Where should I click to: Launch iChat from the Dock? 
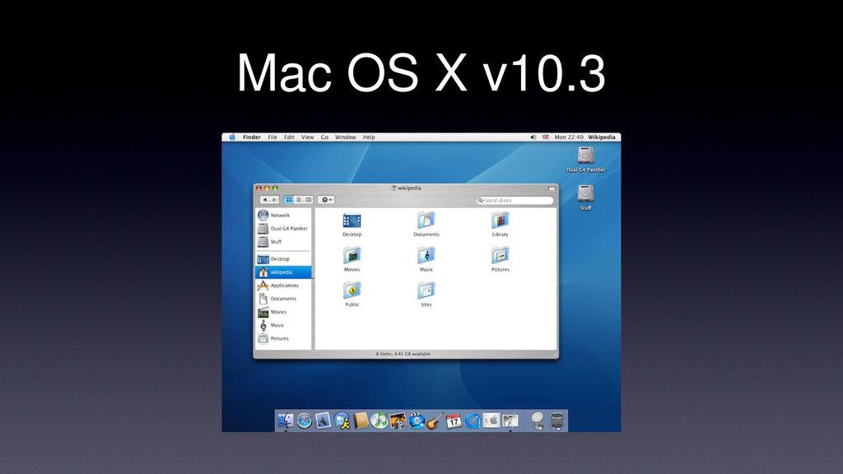(342, 421)
